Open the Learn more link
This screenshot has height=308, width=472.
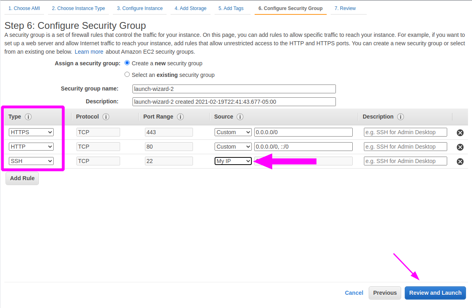tap(89, 51)
